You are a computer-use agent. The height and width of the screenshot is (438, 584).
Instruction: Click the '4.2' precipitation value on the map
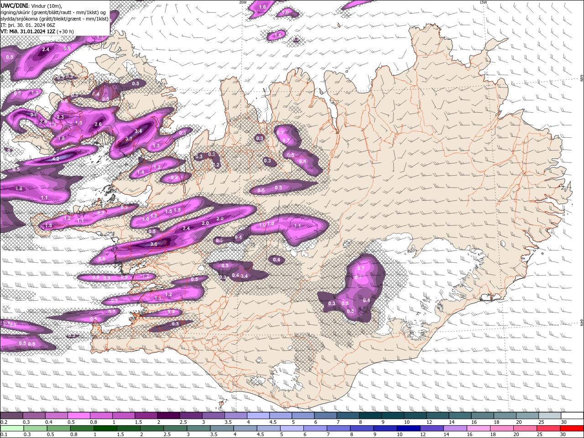(x=56, y=159)
